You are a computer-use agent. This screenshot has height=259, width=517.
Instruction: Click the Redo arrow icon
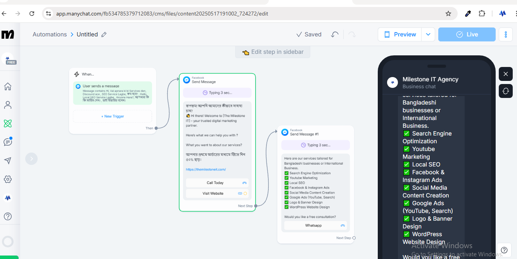click(352, 34)
